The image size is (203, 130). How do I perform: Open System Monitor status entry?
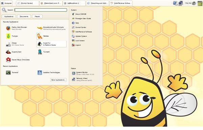(x=83, y=73)
